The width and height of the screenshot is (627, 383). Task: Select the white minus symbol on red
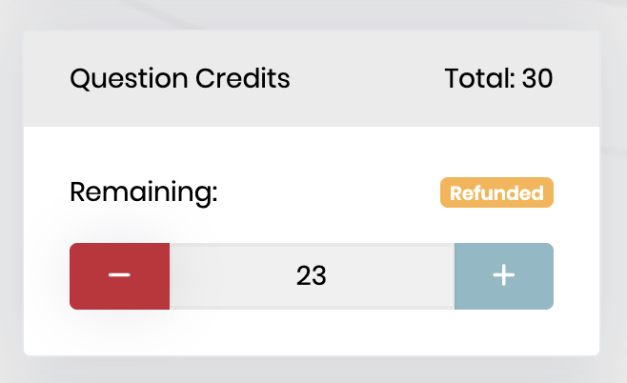coord(119,276)
